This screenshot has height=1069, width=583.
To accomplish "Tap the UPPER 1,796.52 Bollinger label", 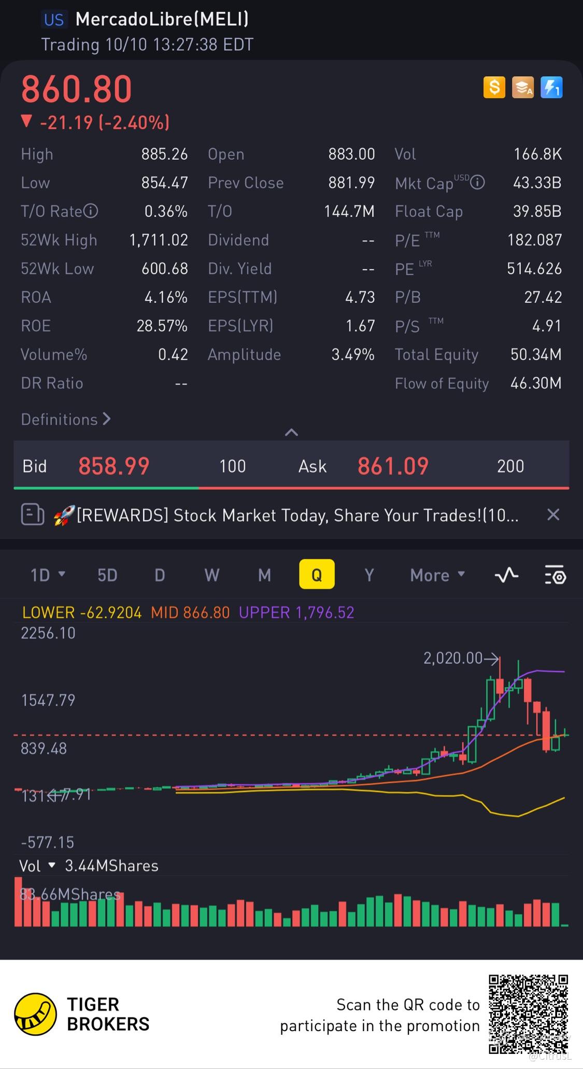I will (x=296, y=613).
